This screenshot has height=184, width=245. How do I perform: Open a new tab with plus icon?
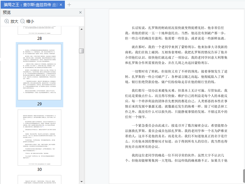point(69,5)
